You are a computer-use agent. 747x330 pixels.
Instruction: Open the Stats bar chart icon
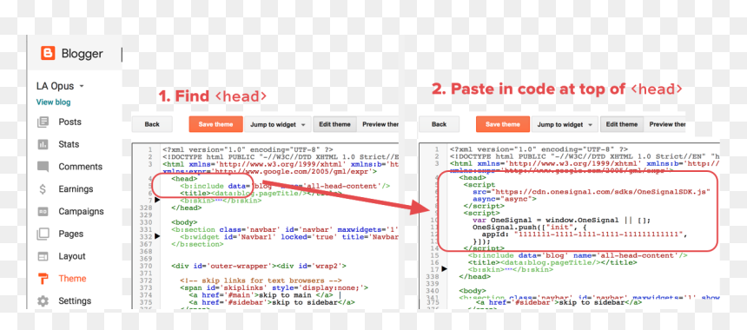coord(43,144)
